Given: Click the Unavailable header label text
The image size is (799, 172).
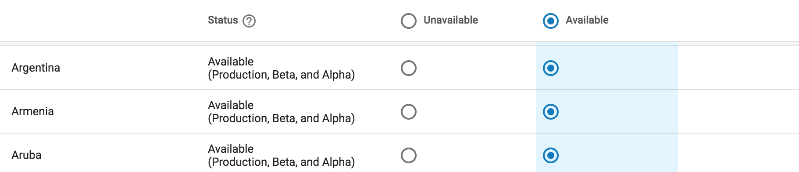Looking at the screenshot, I should coord(451,20).
